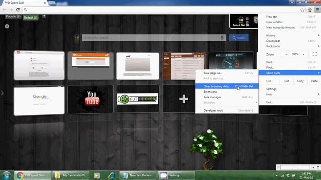Click the network signal tray icon

(282, 175)
